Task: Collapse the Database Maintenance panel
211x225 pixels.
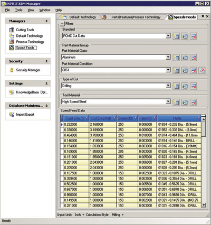Action: (46, 106)
